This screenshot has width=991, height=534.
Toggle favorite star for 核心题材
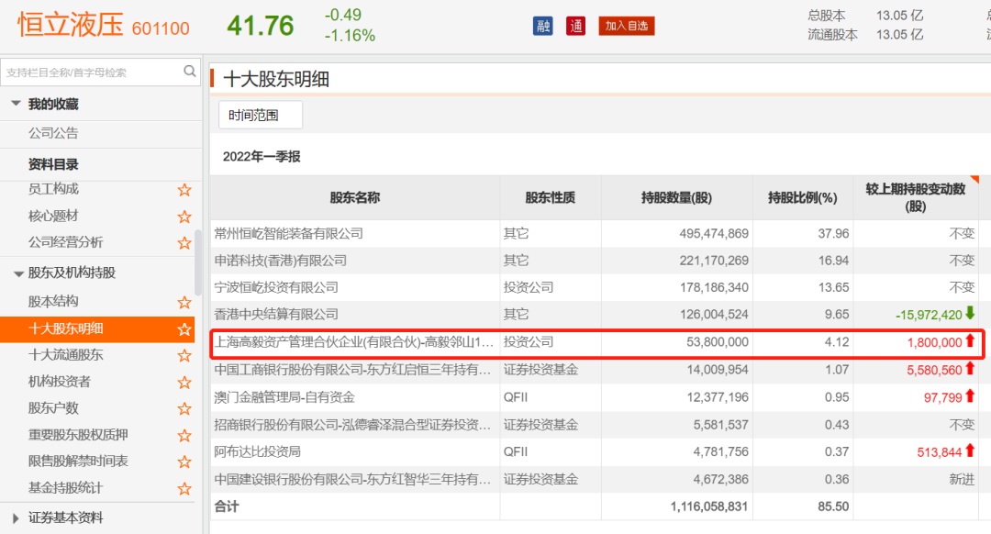[x=184, y=217]
